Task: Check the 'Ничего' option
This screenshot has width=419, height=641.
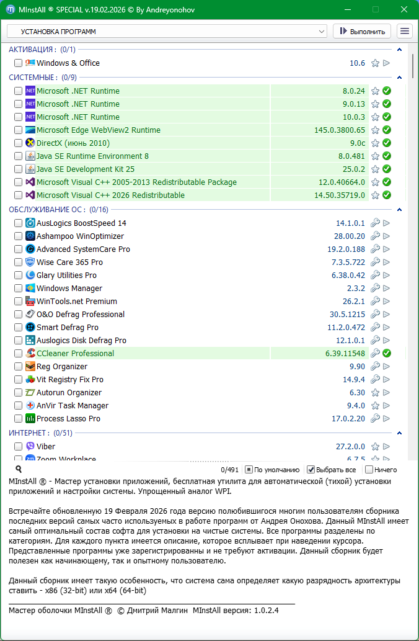Action: point(369,470)
